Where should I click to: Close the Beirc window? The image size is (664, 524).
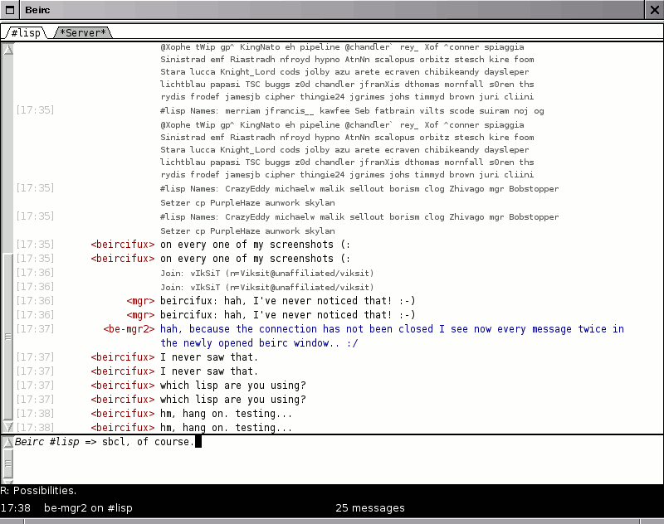coord(654,10)
